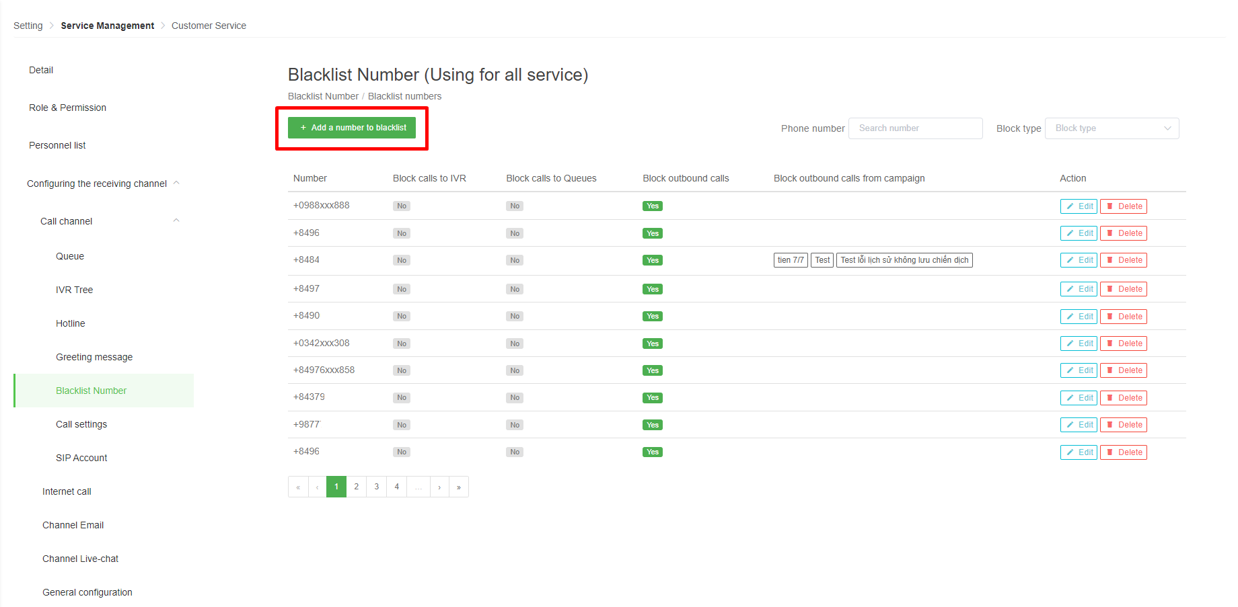Go to first page double-arrow
1238x607 pixels.
click(x=298, y=487)
